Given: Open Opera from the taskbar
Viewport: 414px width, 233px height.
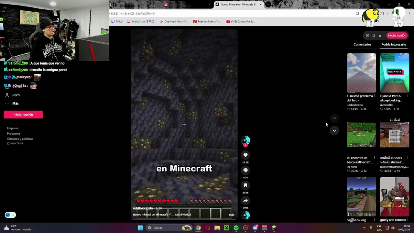Looking at the screenshot, I should pos(208,228).
